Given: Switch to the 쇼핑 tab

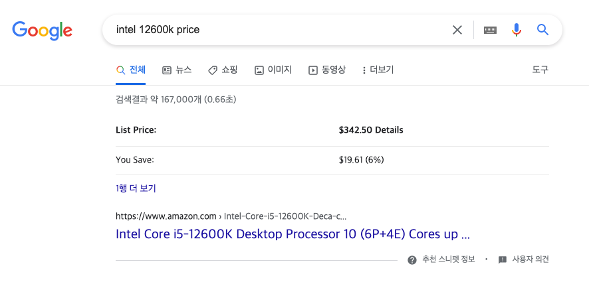Looking at the screenshot, I should pyautogui.click(x=223, y=70).
